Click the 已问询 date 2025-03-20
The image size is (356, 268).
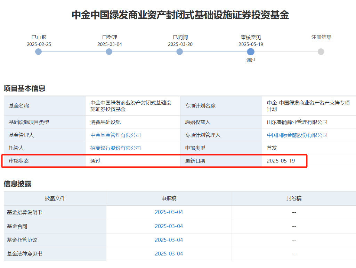click(180, 44)
